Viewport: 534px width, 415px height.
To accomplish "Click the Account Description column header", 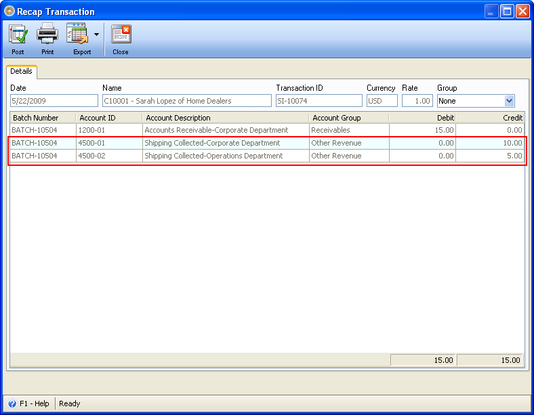I will pos(226,118).
